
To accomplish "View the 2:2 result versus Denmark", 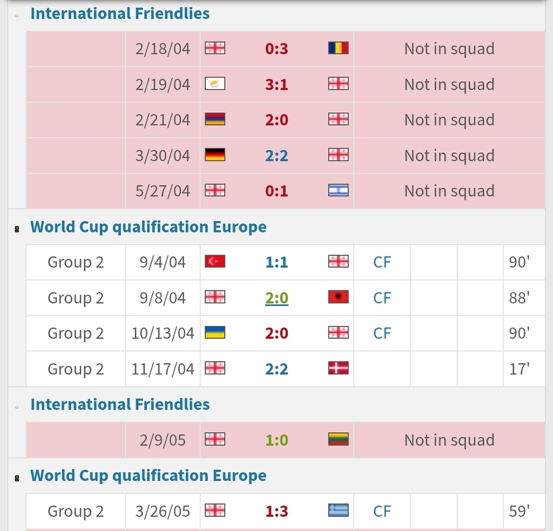I will click(276, 369).
